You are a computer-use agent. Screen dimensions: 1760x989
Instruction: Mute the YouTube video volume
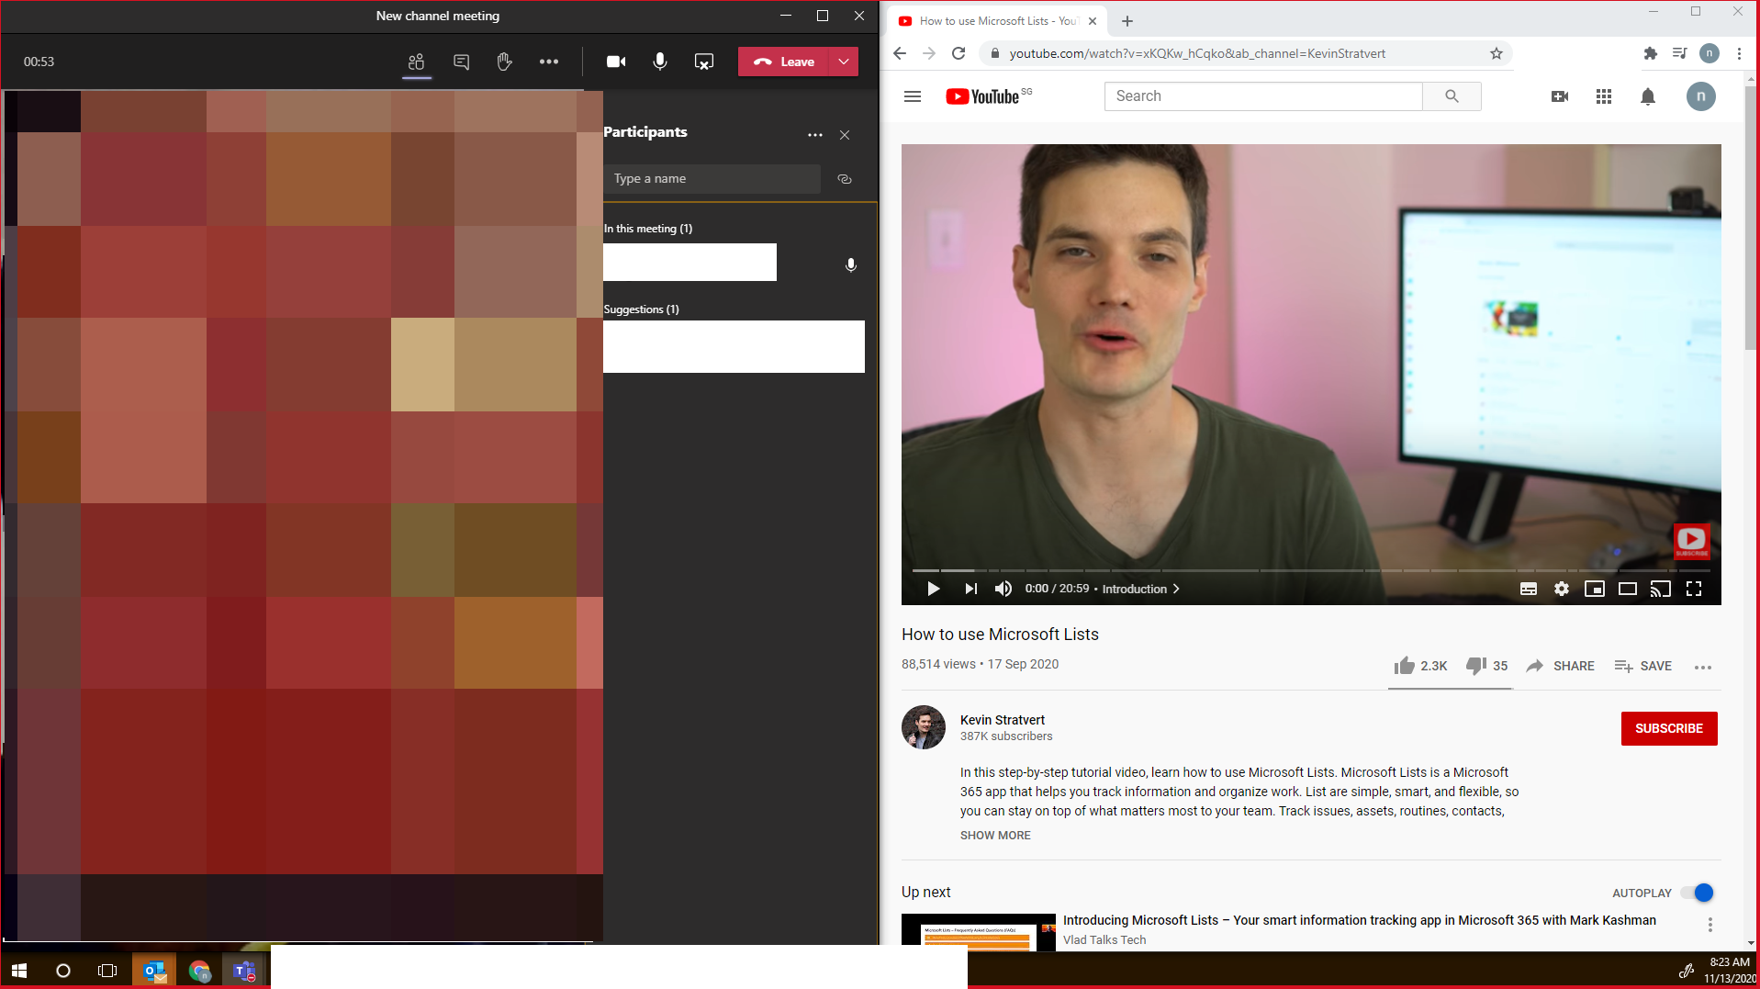click(x=1003, y=589)
